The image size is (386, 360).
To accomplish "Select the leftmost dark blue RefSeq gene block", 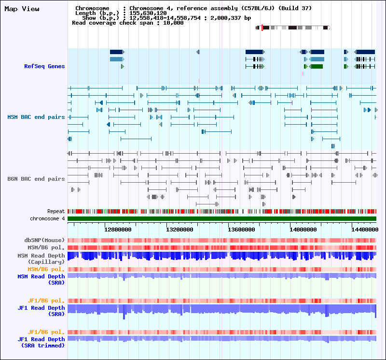I will pos(116,52).
